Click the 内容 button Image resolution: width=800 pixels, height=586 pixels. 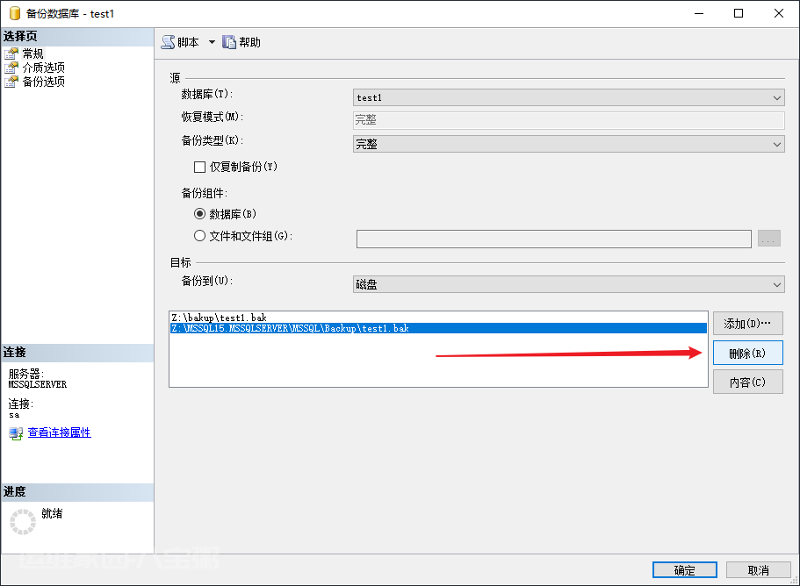click(x=747, y=382)
